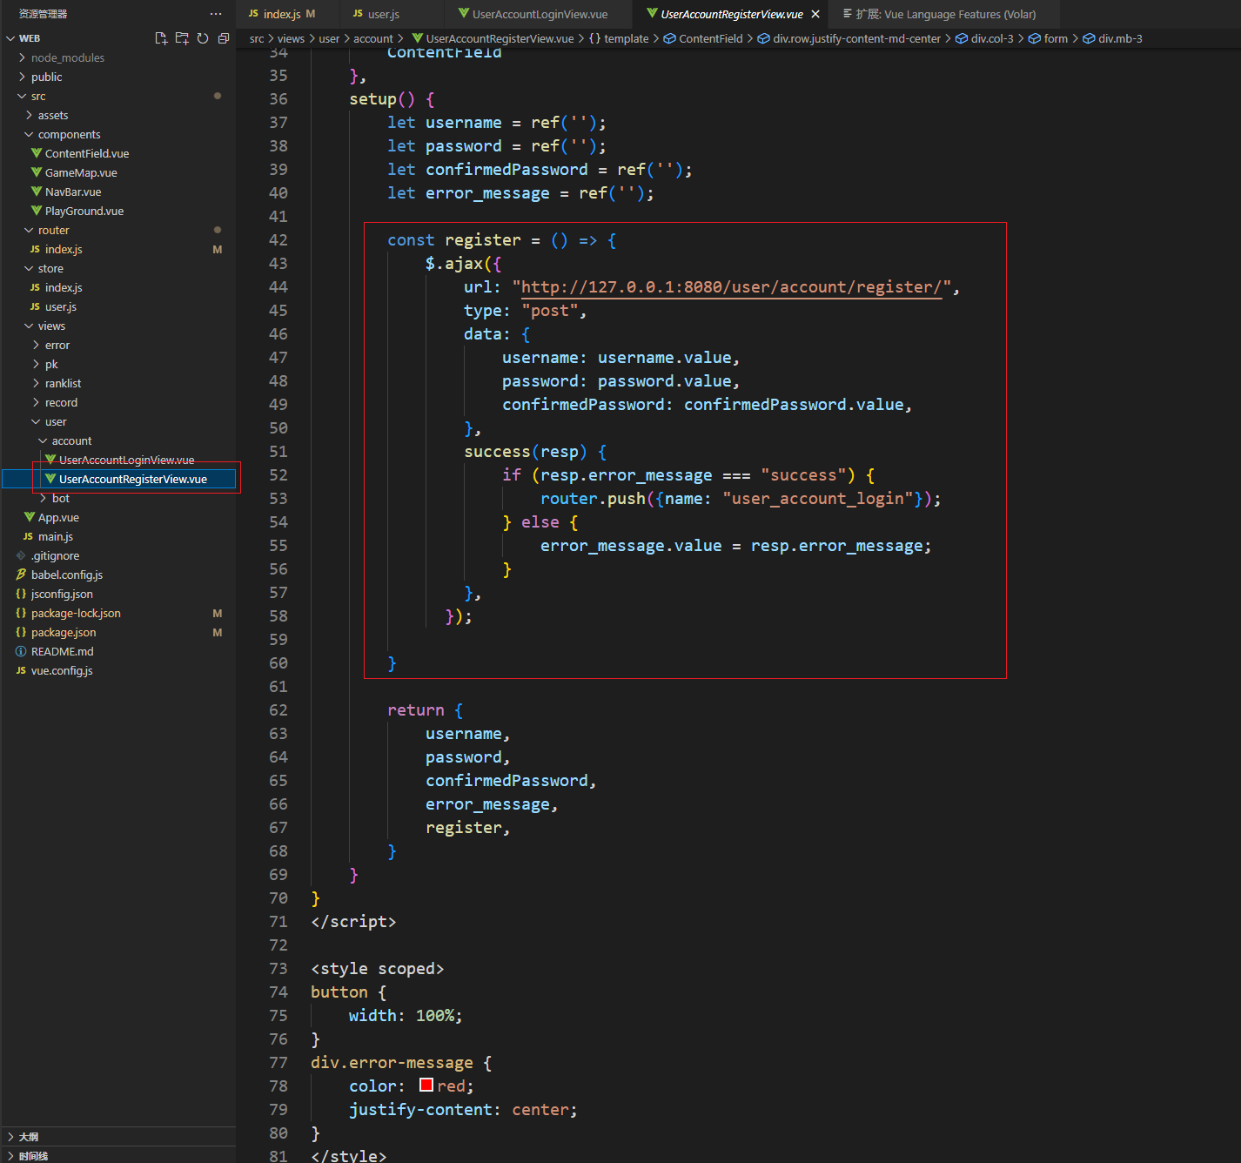The image size is (1241, 1163).
Task: Collapse the views folder
Action: (51, 326)
